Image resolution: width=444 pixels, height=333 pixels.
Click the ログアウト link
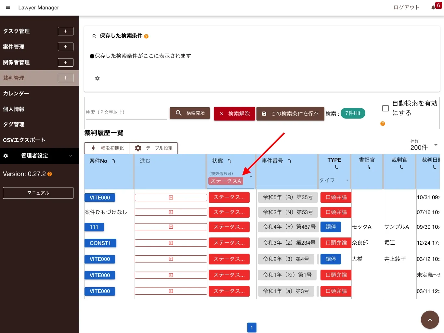coord(406,7)
